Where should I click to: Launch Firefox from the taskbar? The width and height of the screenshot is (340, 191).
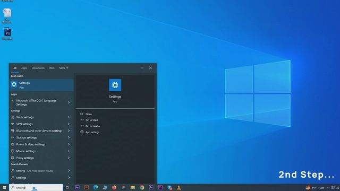[x=114, y=187]
